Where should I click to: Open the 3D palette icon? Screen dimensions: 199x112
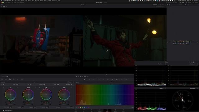point(126,79)
